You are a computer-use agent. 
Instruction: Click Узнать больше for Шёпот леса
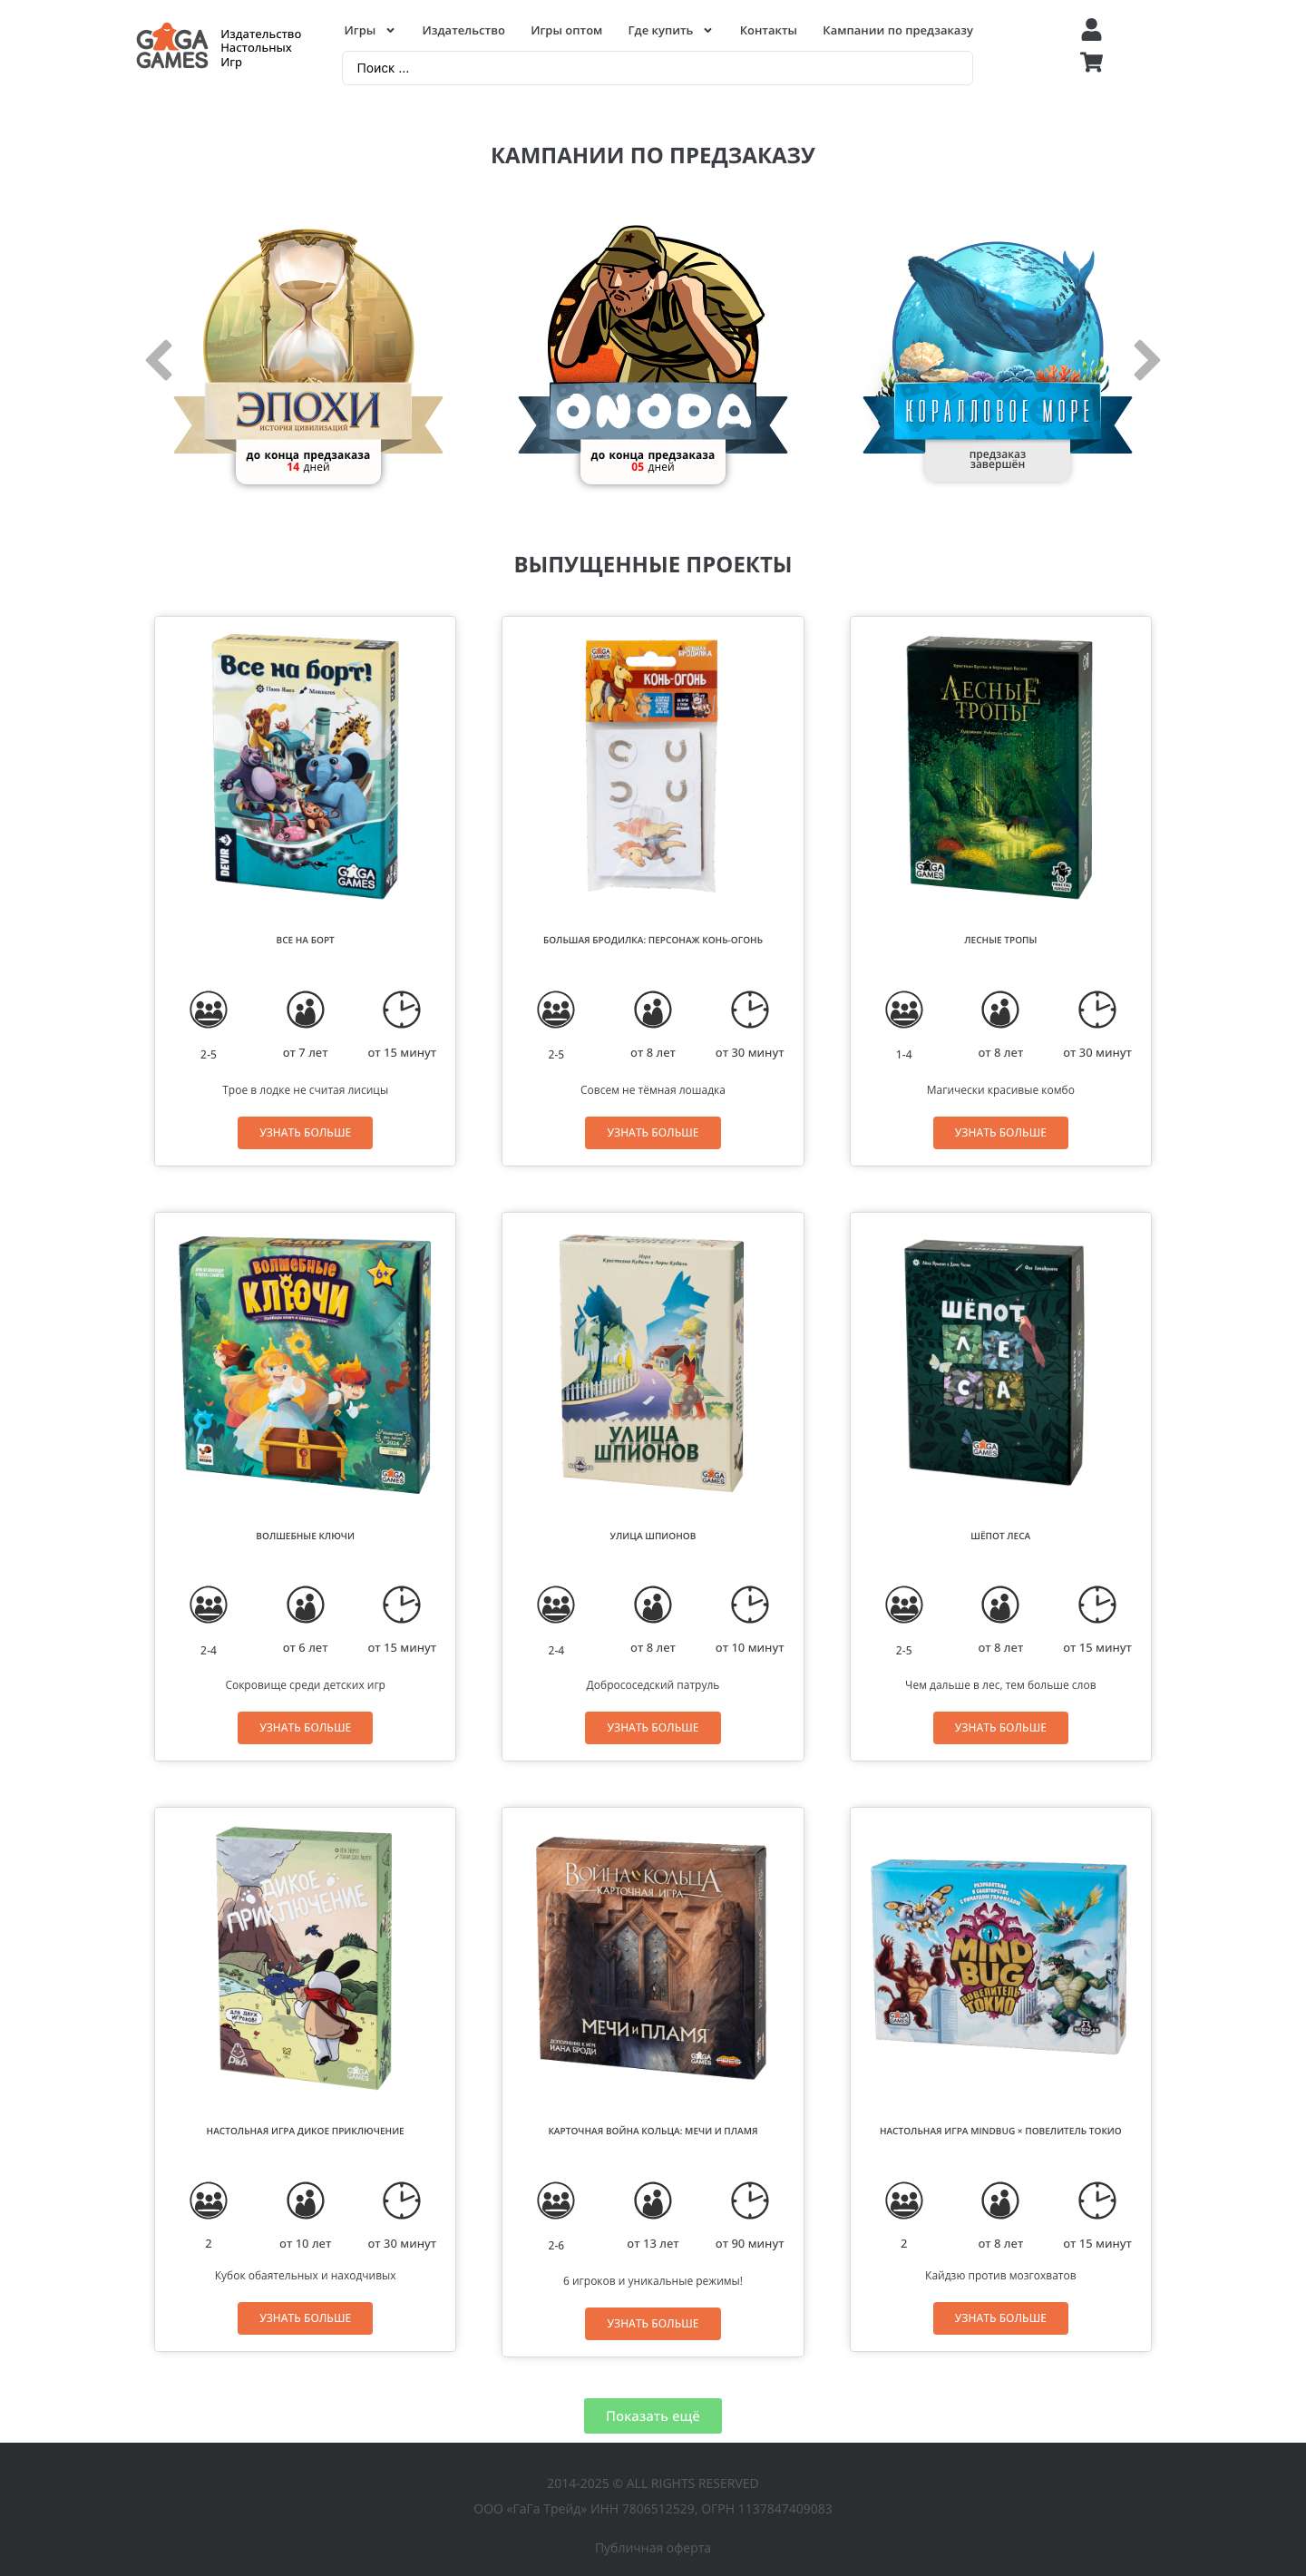1000,1727
